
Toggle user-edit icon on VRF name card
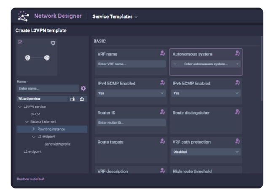point(163,53)
